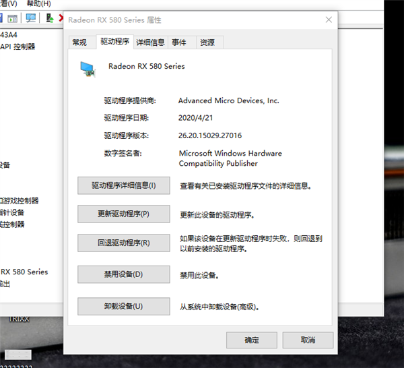Select the API 控制器 row in Device Manager
Image resolution: width=404 pixels, height=368 pixels.
pos(18,47)
